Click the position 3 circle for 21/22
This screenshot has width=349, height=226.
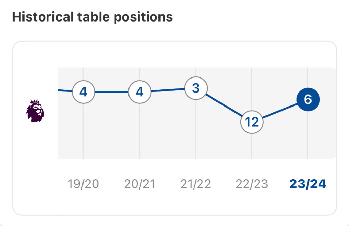(196, 88)
